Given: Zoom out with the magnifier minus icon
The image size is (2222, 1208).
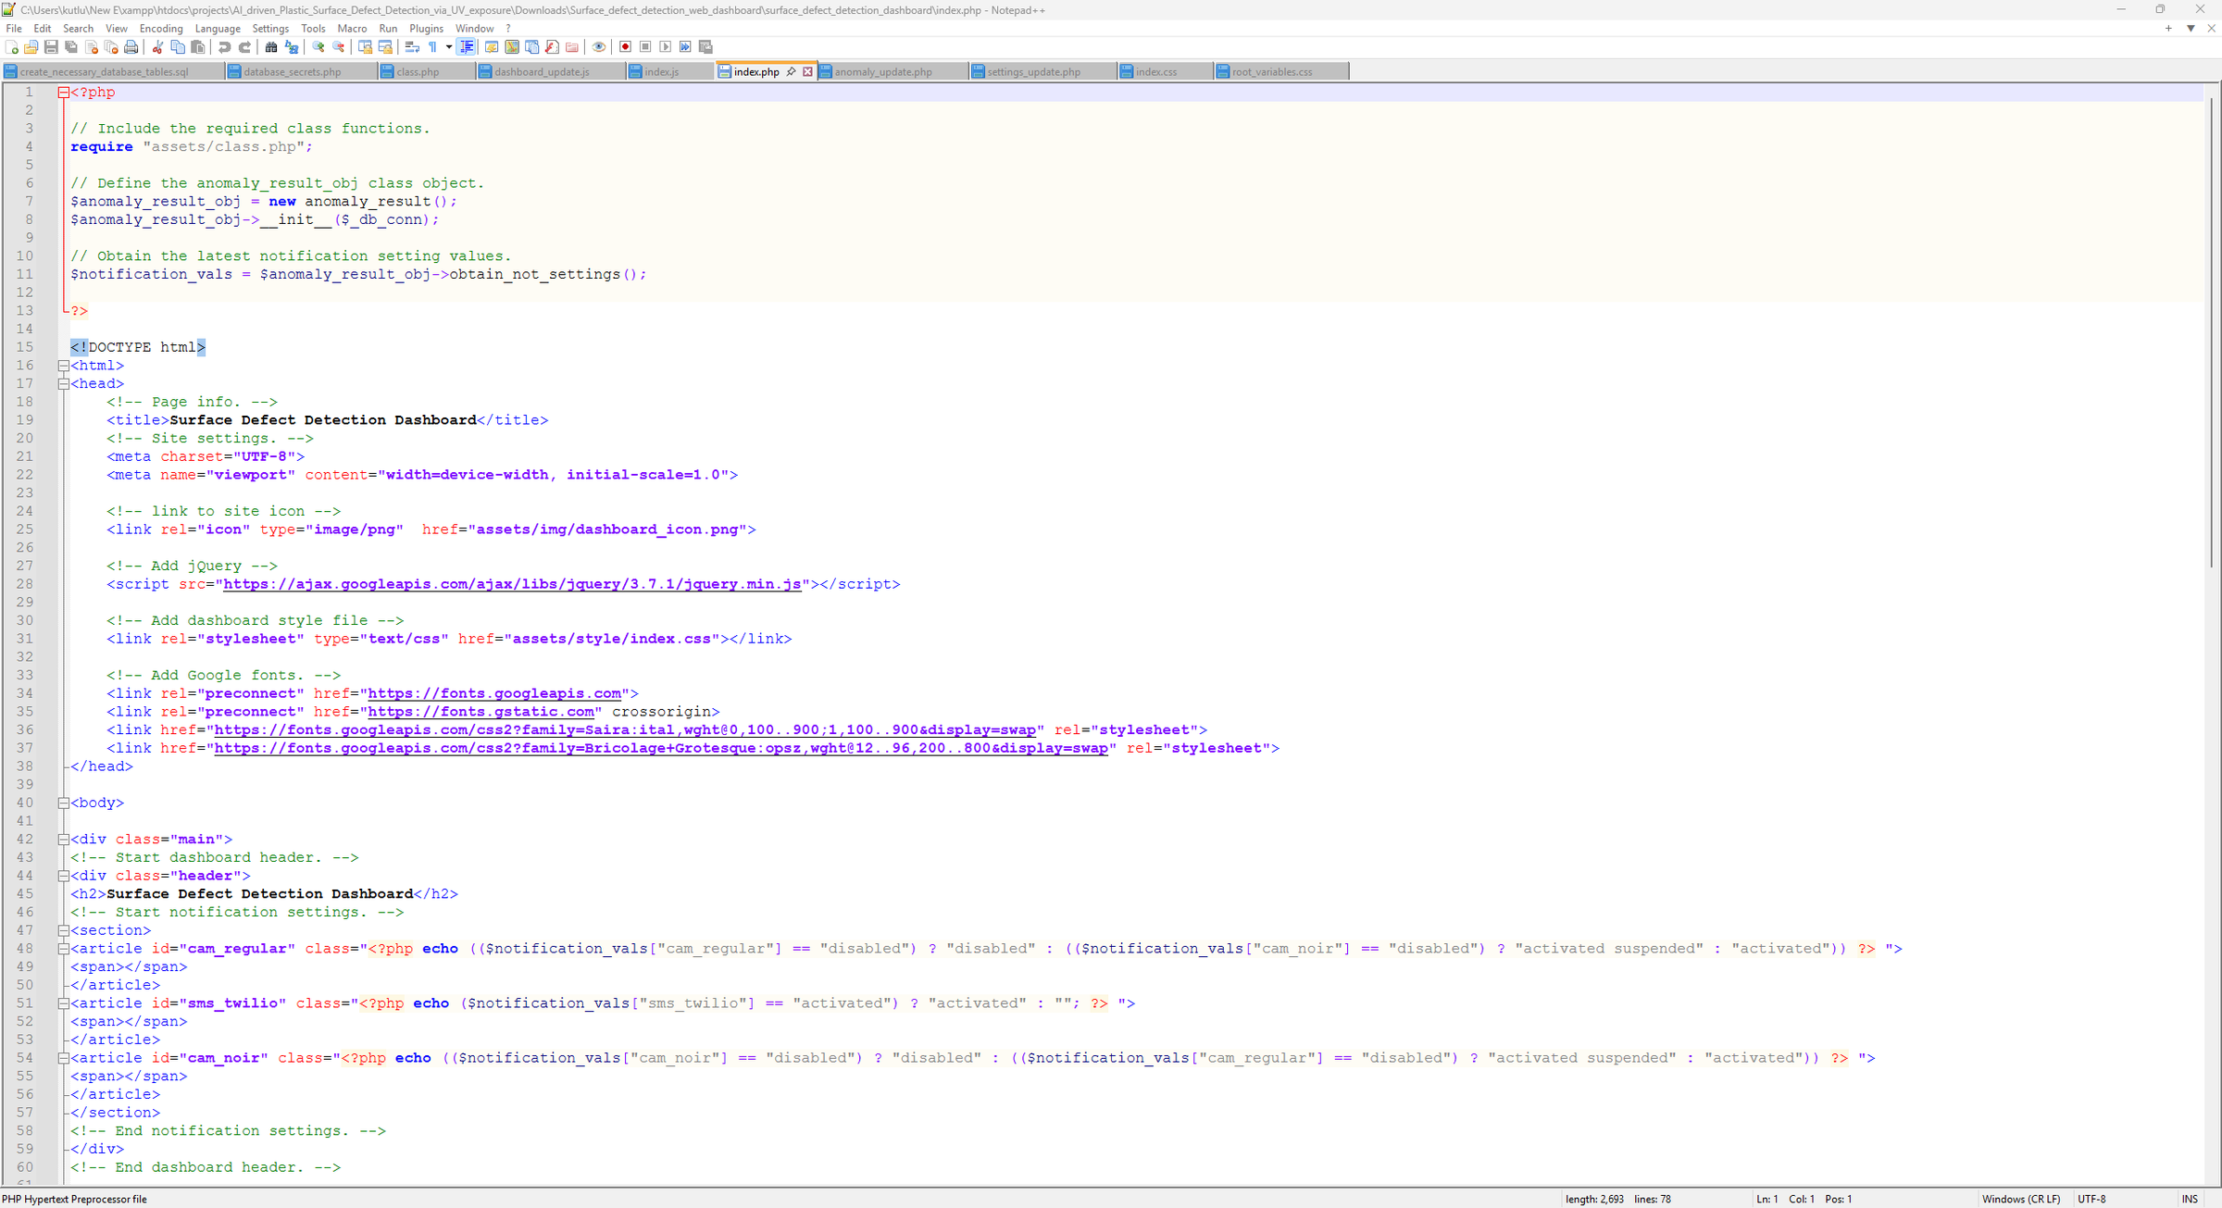Looking at the screenshot, I should (338, 46).
